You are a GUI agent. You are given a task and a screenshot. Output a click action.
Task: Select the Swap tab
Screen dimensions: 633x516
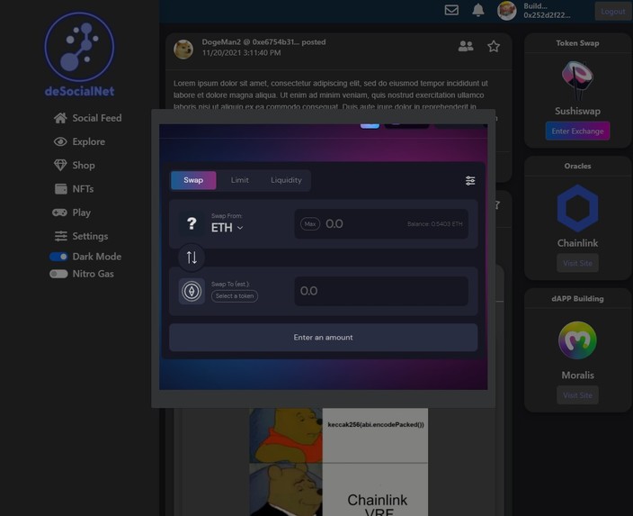(x=193, y=180)
